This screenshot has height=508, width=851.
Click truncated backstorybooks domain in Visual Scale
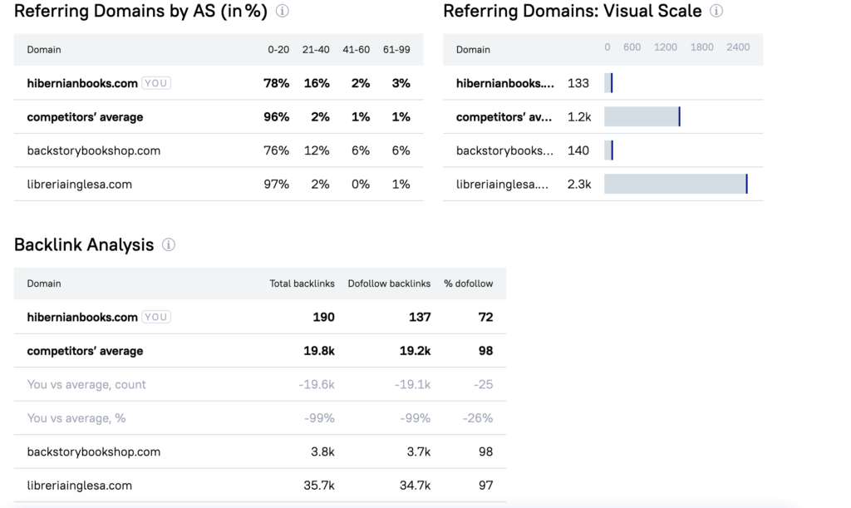[x=504, y=150]
